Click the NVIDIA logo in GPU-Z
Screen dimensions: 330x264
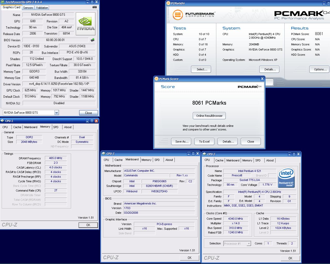coord(86,24)
